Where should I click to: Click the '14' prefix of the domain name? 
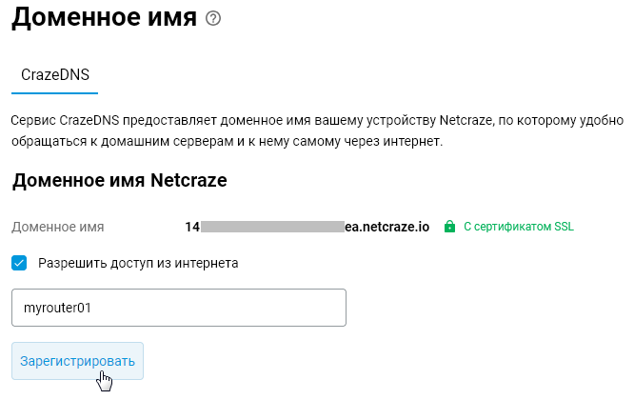[193, 228]
